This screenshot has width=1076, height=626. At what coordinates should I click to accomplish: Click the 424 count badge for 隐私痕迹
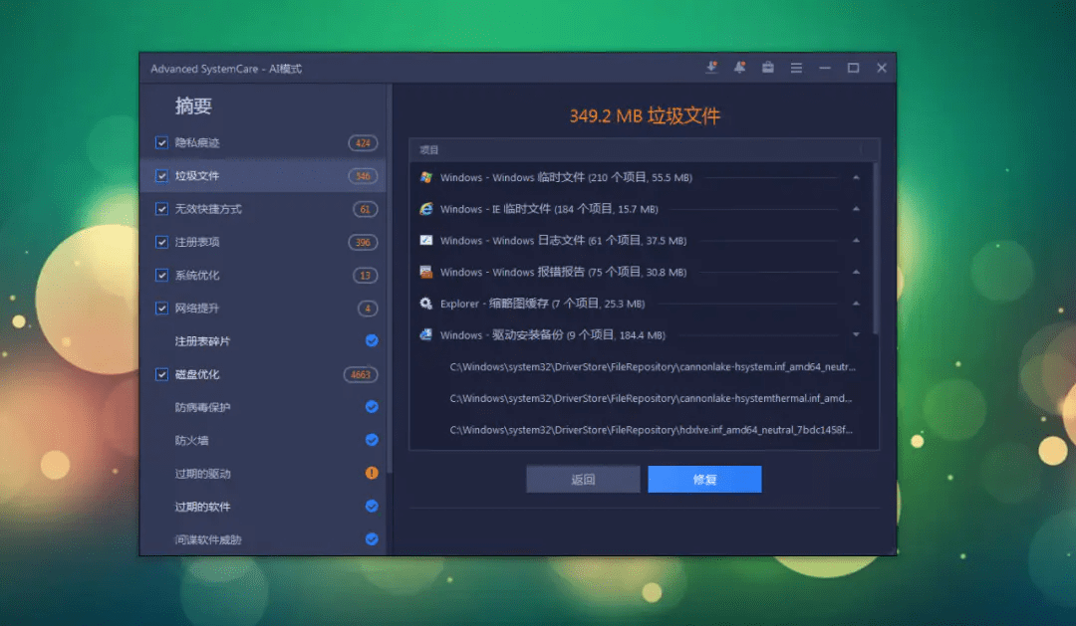(x=363, y=142)
